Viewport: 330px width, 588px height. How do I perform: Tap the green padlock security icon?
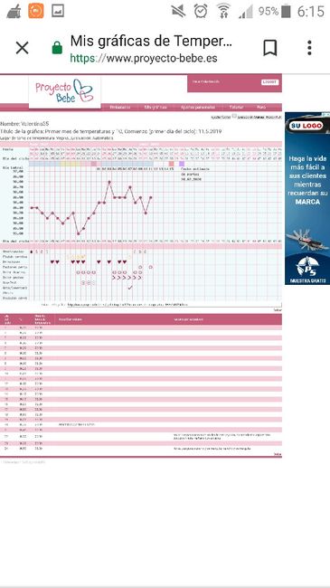[57, 48]
